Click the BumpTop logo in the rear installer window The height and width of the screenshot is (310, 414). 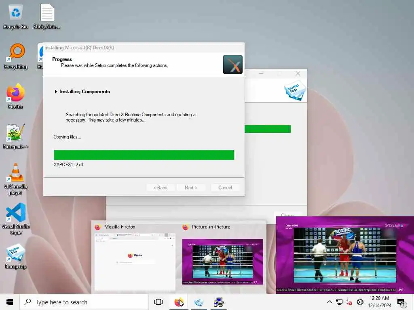click(x=295, y=90)
